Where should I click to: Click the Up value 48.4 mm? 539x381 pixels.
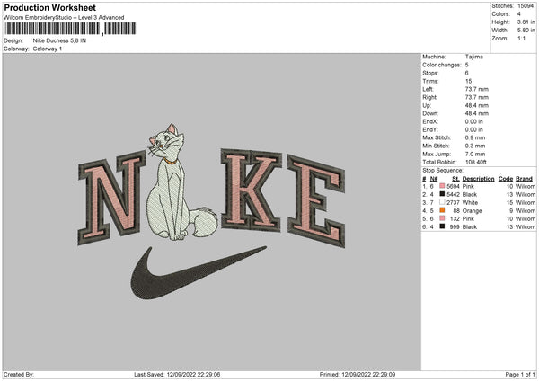(477, 105)
